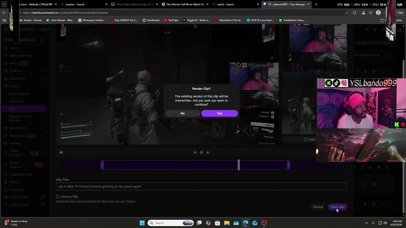Open Microsoft Edge from the taskbar
The height and width of the screenshot is (228, 406).
[x=246, y=223]
